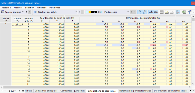Toggle result values xxx display icon
Screen dimensions: 195x93
coord(155,12)
